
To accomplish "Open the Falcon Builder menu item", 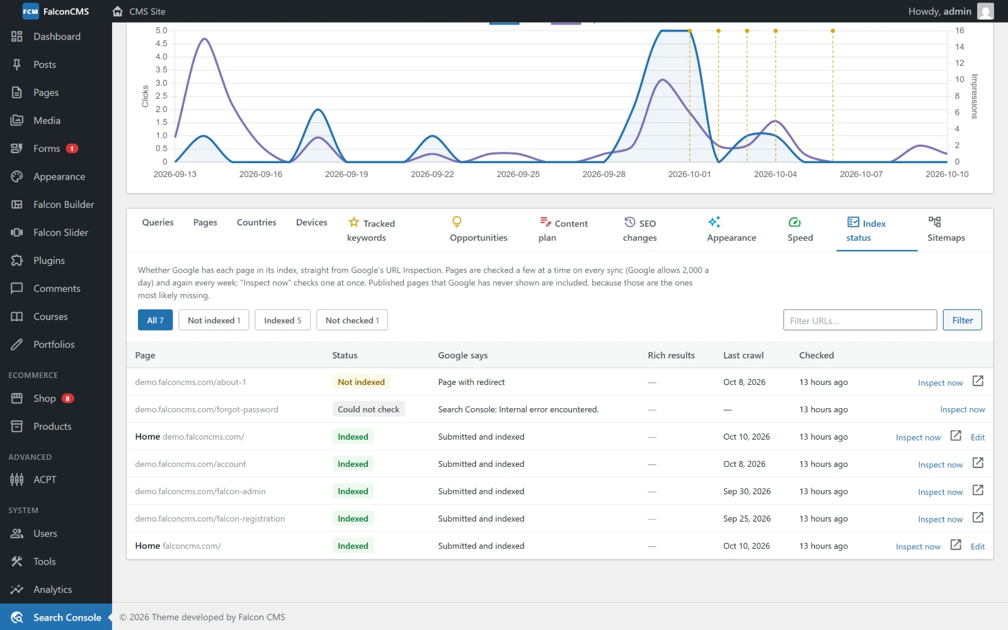I will coord(56,205).
